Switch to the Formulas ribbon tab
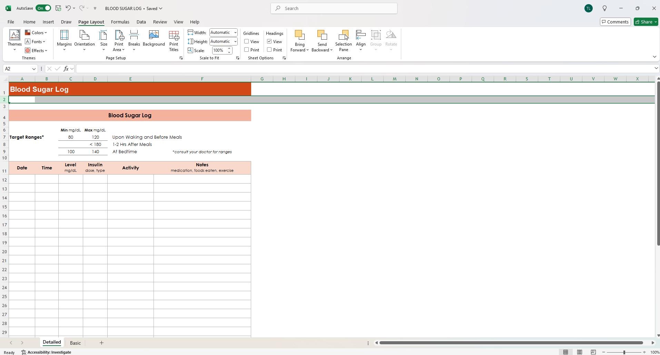This screenshot has width=660, height=355. [120, 22]
